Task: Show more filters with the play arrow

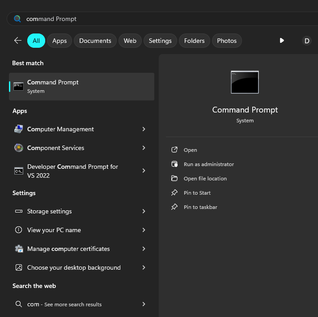Action: point(282,41)
